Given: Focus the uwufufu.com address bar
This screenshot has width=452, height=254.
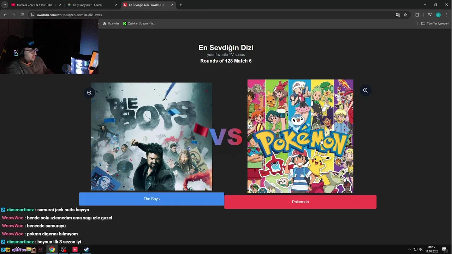Looking at the screenshot, I should (x=212, y=15).
